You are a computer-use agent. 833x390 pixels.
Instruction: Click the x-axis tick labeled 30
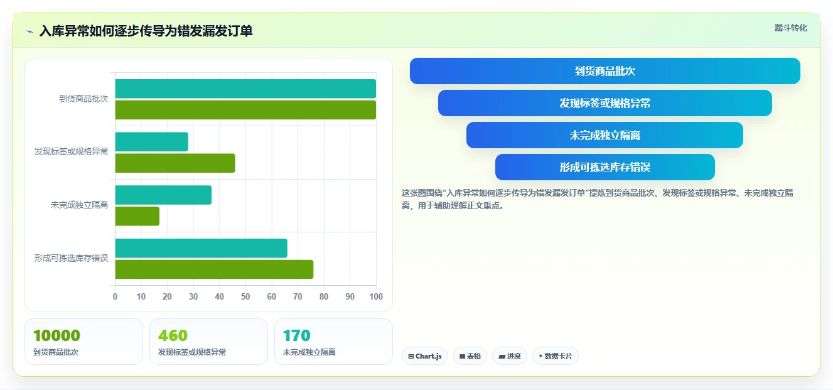pos(193,296)
